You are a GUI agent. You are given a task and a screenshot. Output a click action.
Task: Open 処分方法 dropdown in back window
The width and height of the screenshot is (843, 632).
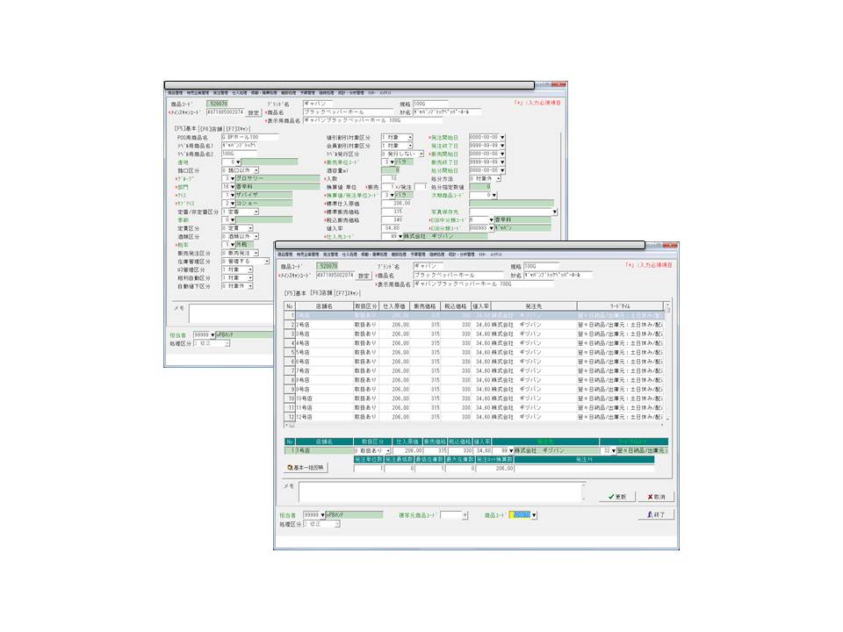click(x=499, y=178)
